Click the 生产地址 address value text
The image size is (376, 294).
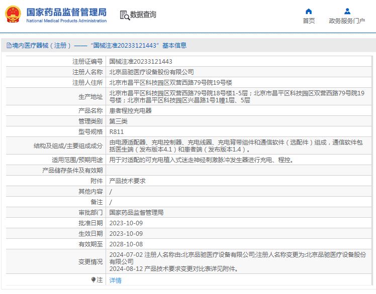click(237, 96)
